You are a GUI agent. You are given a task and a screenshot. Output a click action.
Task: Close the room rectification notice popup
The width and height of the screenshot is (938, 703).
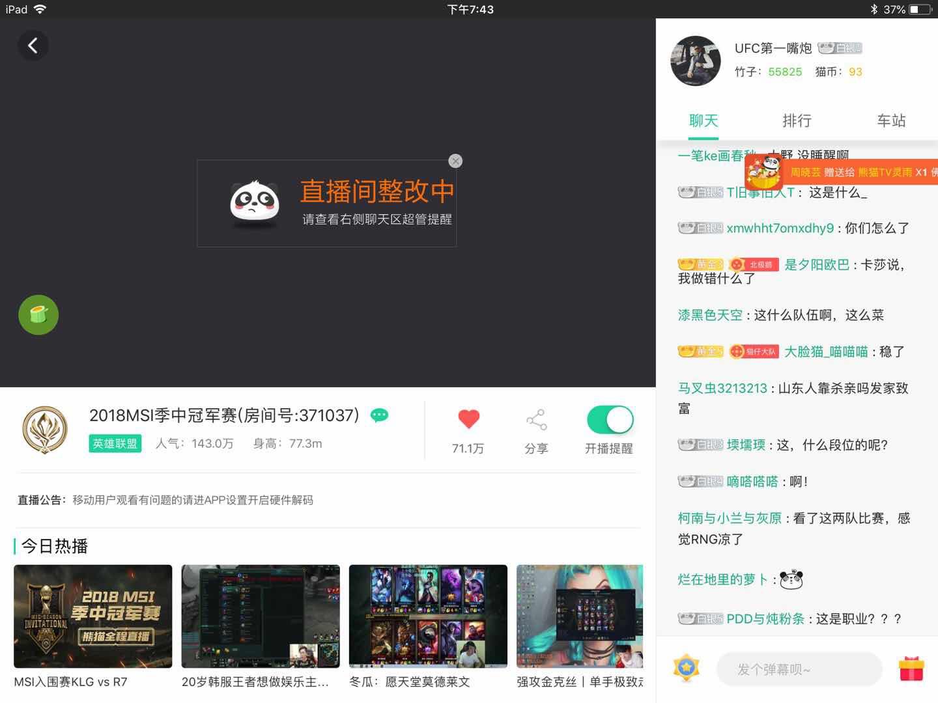[x=455, y=161]
